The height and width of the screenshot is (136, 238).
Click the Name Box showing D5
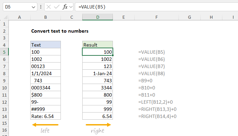click(20, 7)
